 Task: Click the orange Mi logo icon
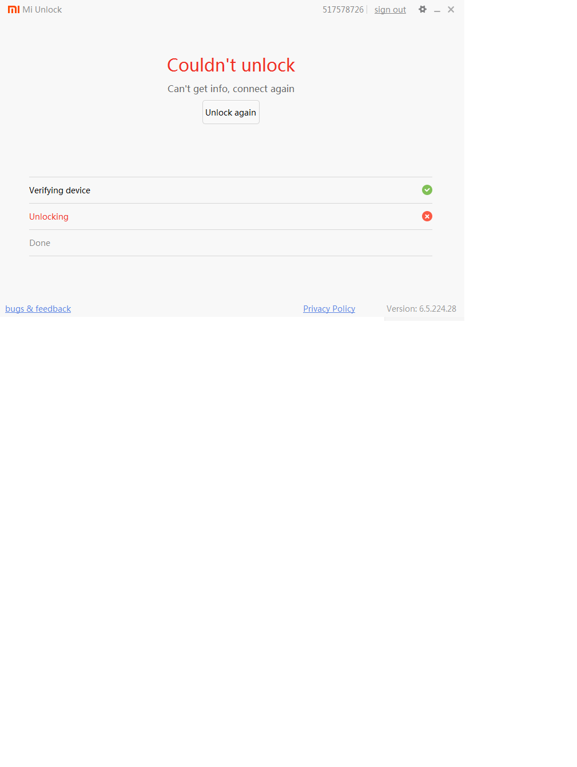[14, 10]
